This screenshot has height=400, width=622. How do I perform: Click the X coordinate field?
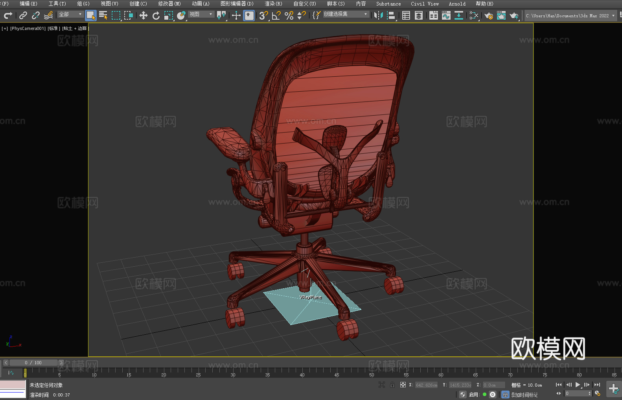pos(427,385)
